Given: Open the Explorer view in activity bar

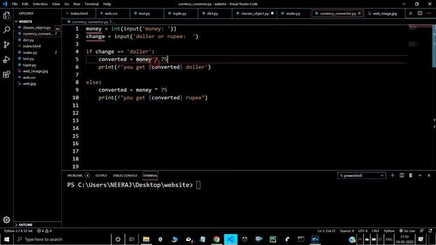Looking at the screenshot, I should 7,16.
